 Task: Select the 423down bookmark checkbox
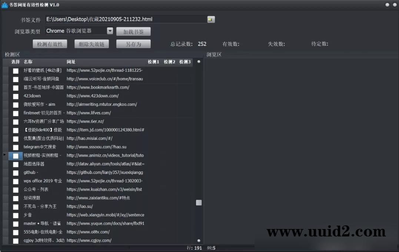pos(15,96)
